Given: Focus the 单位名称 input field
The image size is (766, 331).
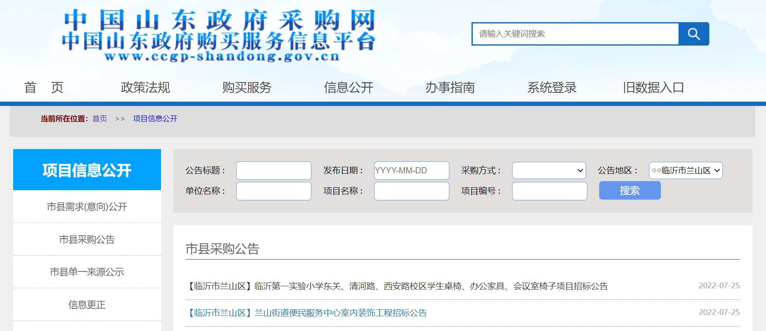Looking at the screenshot, I should tap(274, 191).
